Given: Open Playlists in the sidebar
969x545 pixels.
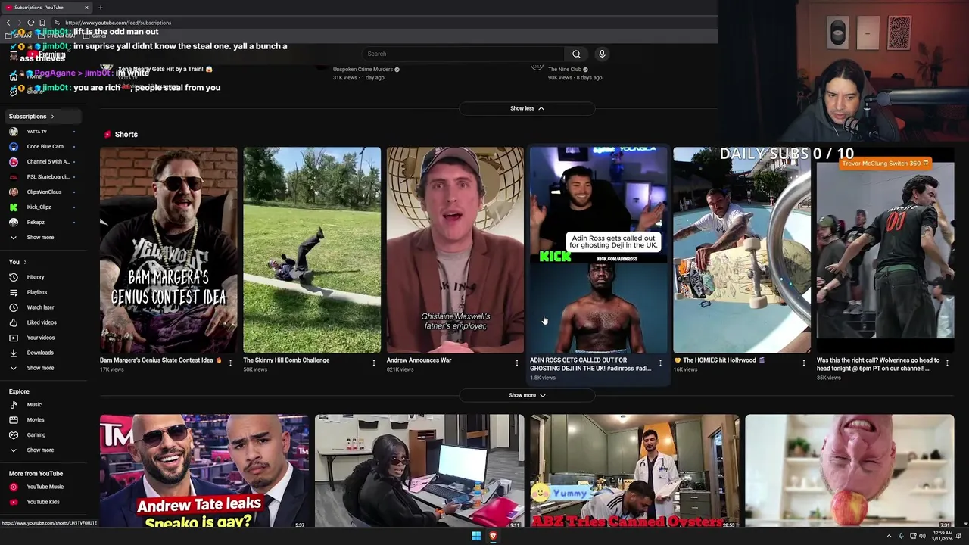Looking at the screenshot, I should click(x=36, y=292).
